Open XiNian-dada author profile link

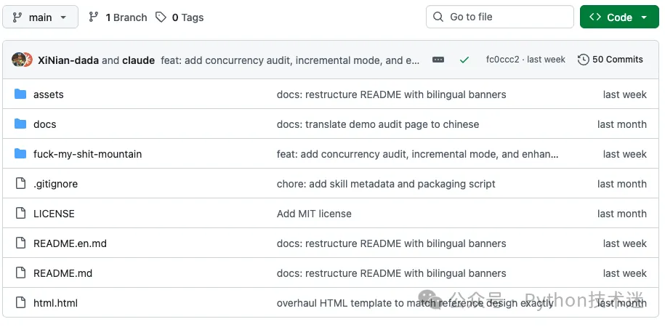click(68, 60)
